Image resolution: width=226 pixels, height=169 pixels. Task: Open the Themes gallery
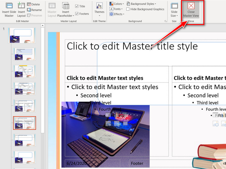click(x=99, y=10)
